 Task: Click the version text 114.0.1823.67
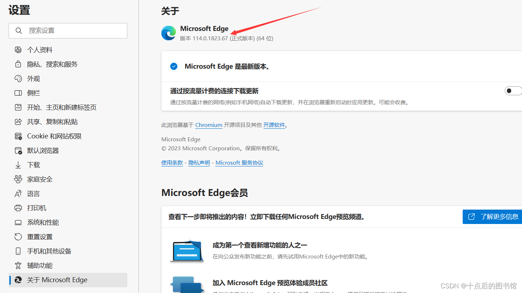210,38
